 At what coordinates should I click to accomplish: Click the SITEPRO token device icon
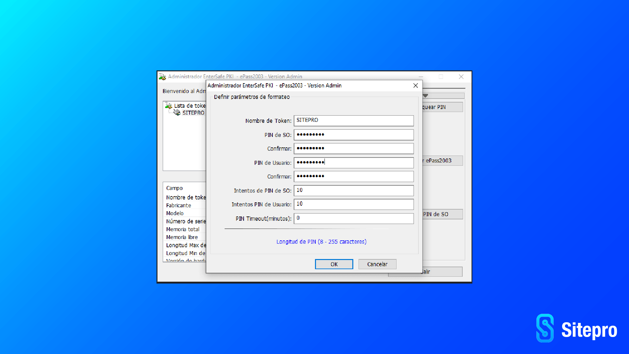177,113
